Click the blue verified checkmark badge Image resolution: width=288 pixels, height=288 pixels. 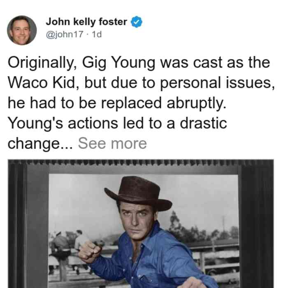(136, 22)
